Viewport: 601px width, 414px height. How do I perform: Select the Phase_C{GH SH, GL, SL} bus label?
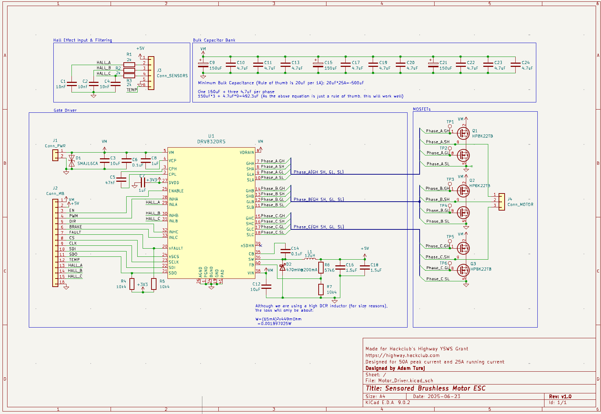tap(319, 227)
